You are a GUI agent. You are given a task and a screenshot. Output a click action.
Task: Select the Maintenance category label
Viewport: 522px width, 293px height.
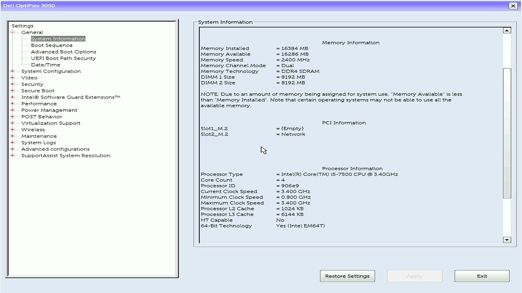39,136
